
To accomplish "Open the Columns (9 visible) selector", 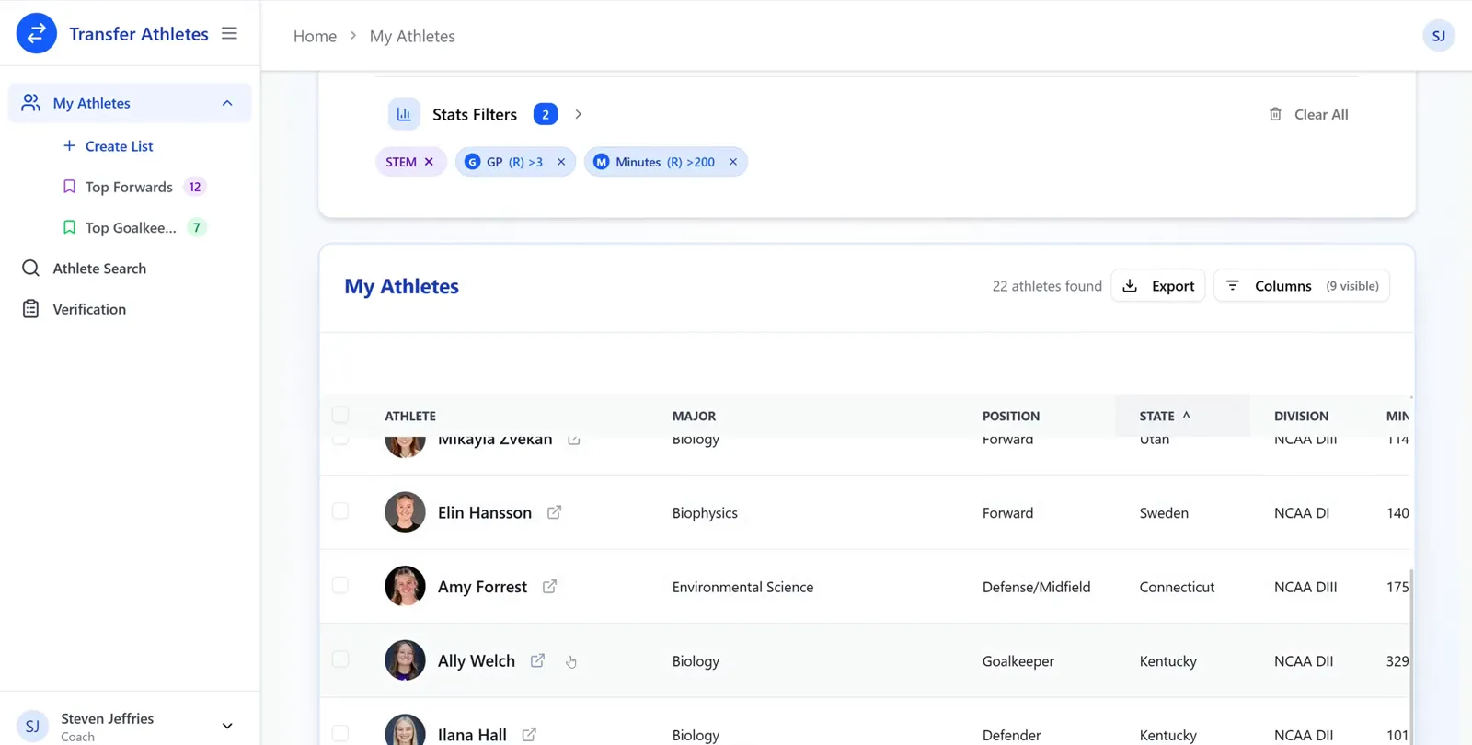I will (x=1302, y=286).
